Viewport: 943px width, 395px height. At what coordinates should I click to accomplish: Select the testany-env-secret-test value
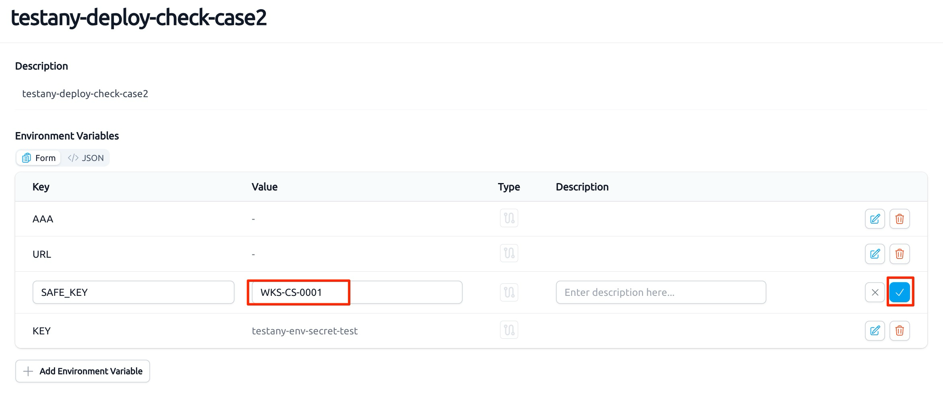305,331
